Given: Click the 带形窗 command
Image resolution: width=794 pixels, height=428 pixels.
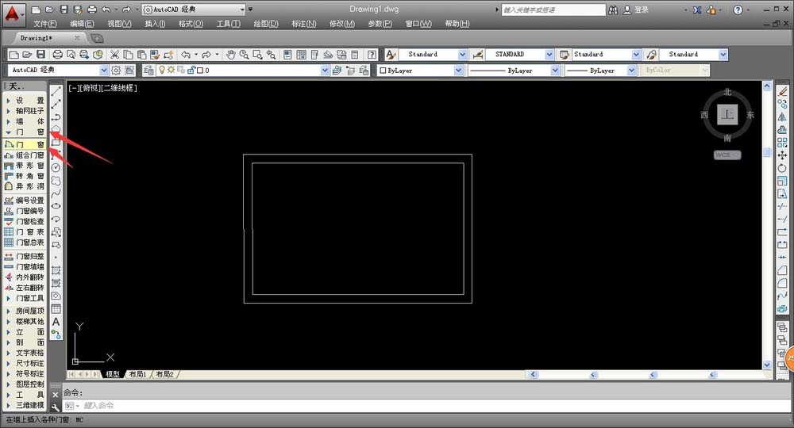Looking at the screenshot, I should tap(25, 166).
